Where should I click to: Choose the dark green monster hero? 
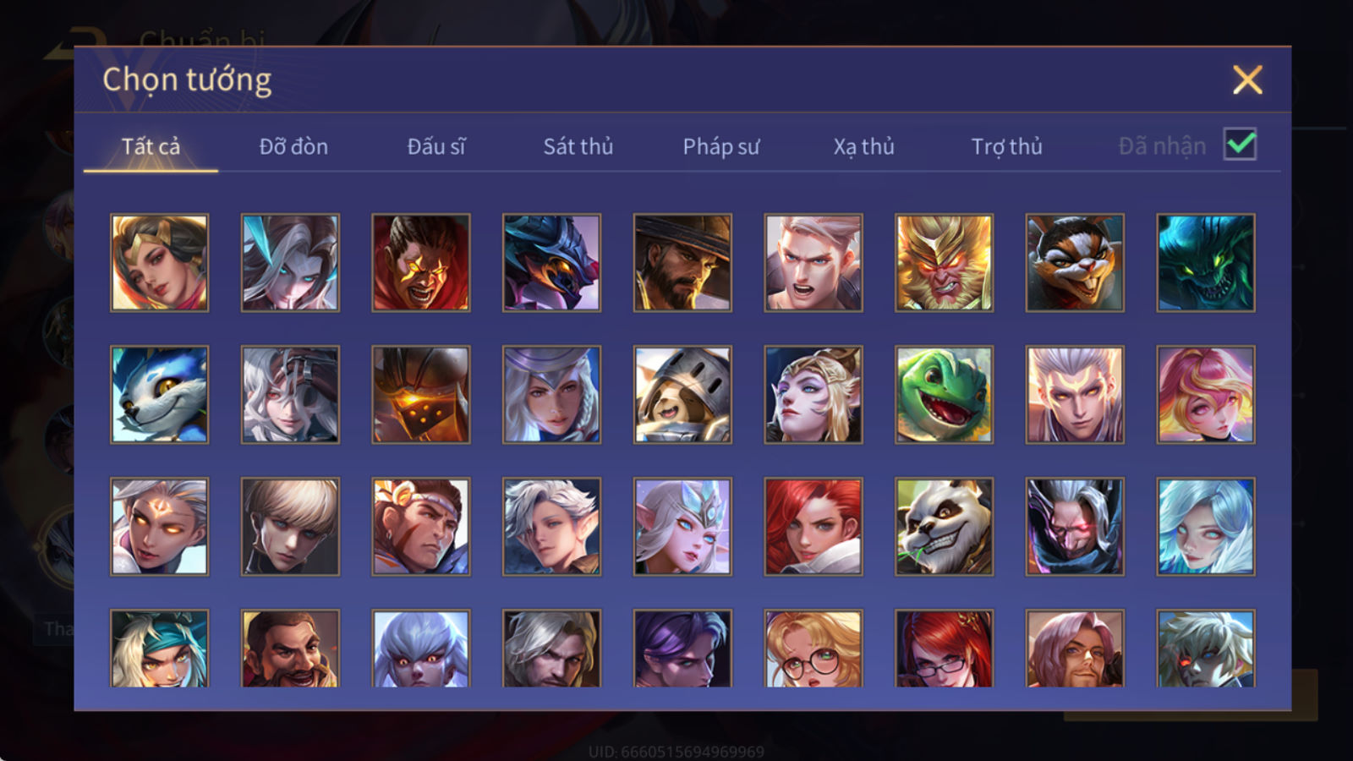[1206, 263]
